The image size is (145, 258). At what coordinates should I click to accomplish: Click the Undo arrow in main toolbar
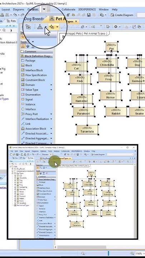click(x=15, y=15)
